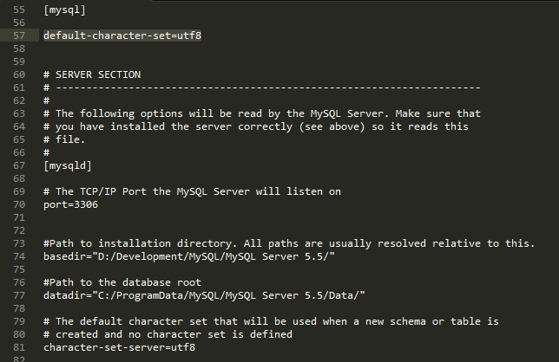Click the 'default character set' comment line
This screenshot has width=559, height=362.
coord(269,320)
